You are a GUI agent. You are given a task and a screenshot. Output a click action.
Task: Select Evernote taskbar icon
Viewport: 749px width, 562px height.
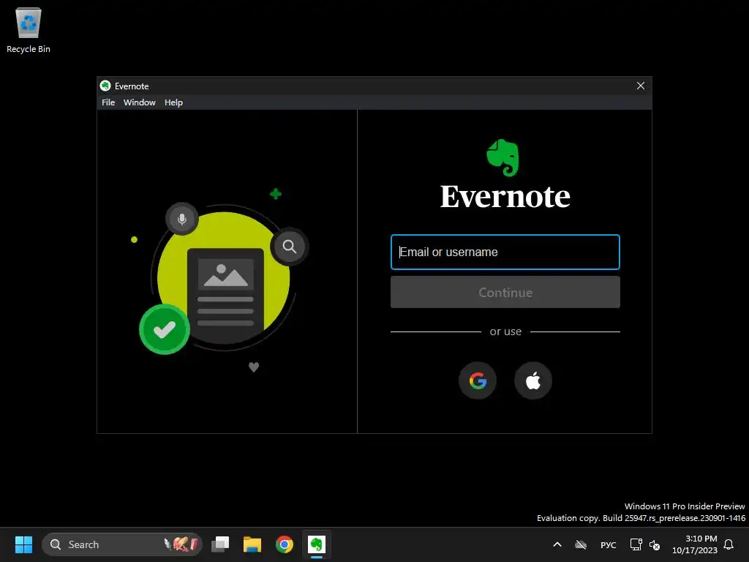point(316,544)
